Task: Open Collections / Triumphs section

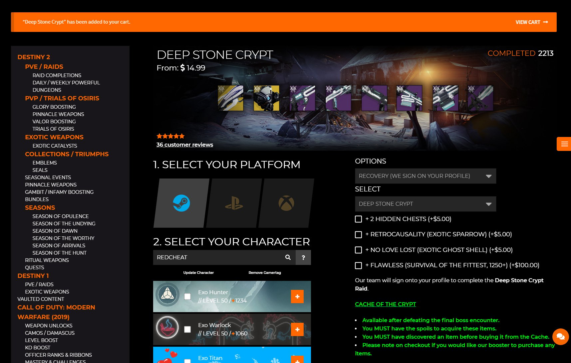Action: click(x=67, y=154)
